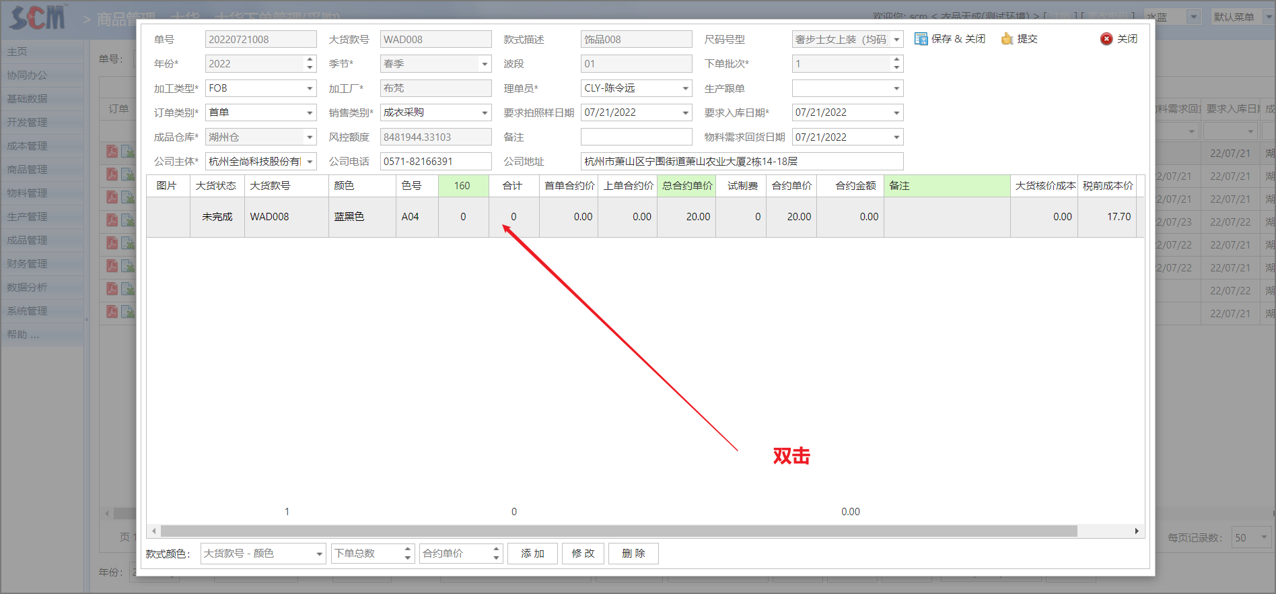The image size is (1276, 594).
Task: Click the horizontal scrollbar right arrow
Action: tap(1137, 531)
